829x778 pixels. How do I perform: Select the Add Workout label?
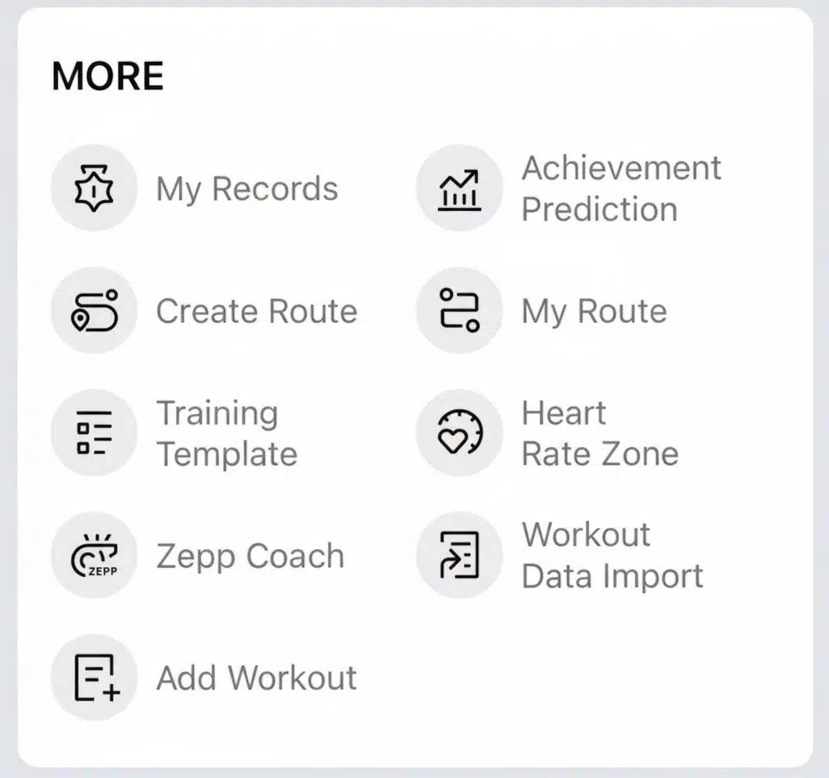pos(257,677)
